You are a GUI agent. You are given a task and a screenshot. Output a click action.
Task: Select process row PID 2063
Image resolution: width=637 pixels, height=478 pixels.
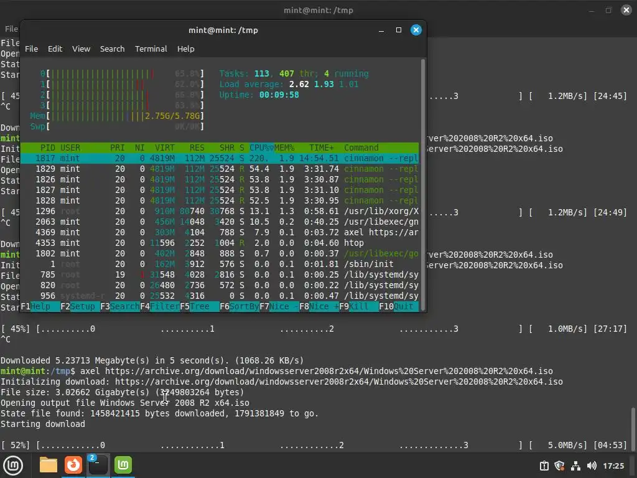[x=220, y=222]
